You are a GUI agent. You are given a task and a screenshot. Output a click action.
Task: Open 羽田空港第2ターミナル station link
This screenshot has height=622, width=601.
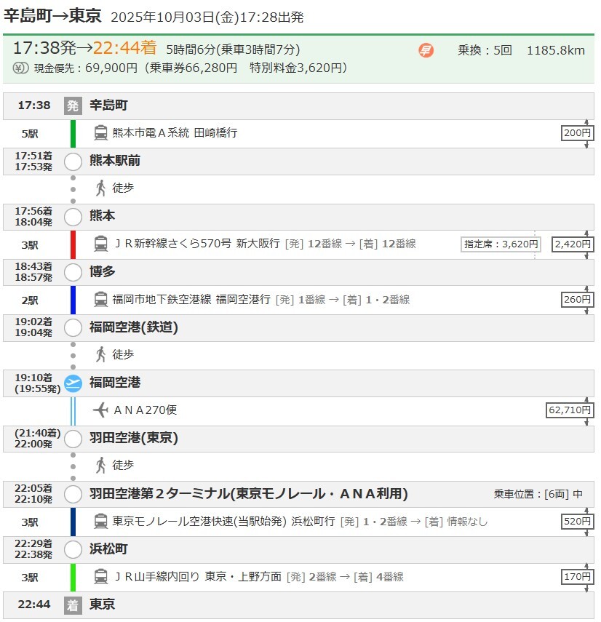(x=249, y=494)
